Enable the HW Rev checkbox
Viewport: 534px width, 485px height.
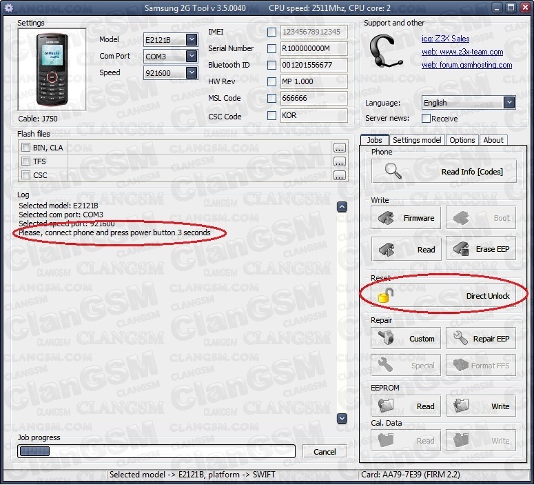tap(271, 81)
